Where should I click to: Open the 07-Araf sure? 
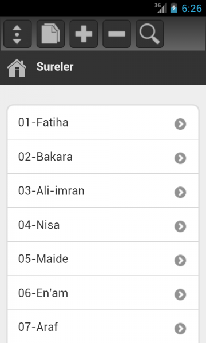click(103, 326)
